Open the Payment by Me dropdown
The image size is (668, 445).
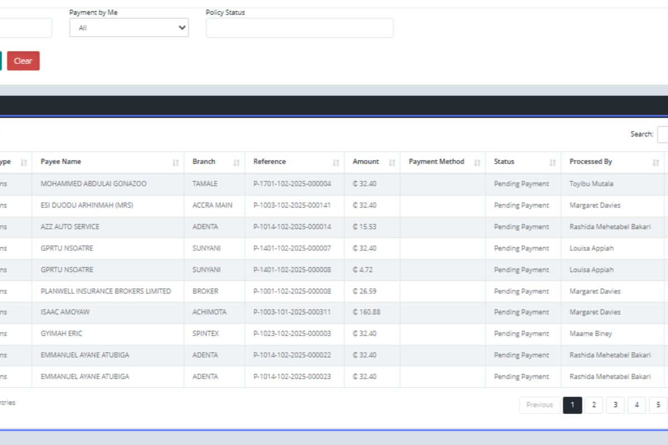click(x=129, y=28)
